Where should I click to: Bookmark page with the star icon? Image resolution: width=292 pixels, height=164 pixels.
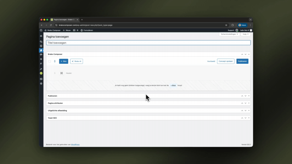pyautogui.click(x=226, y=25)
